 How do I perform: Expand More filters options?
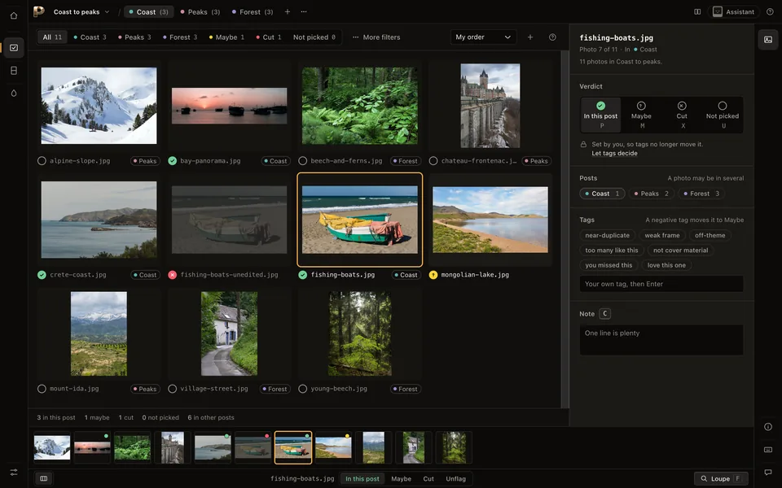(x=376, y=37)
